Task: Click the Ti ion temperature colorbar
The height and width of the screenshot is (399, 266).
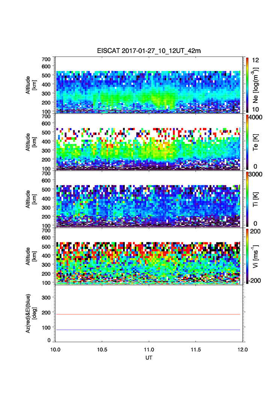Action: 247,199
